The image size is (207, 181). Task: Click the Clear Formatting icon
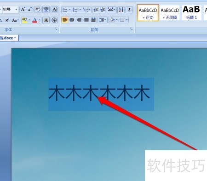pyautogui.click(x=38, y=10)
